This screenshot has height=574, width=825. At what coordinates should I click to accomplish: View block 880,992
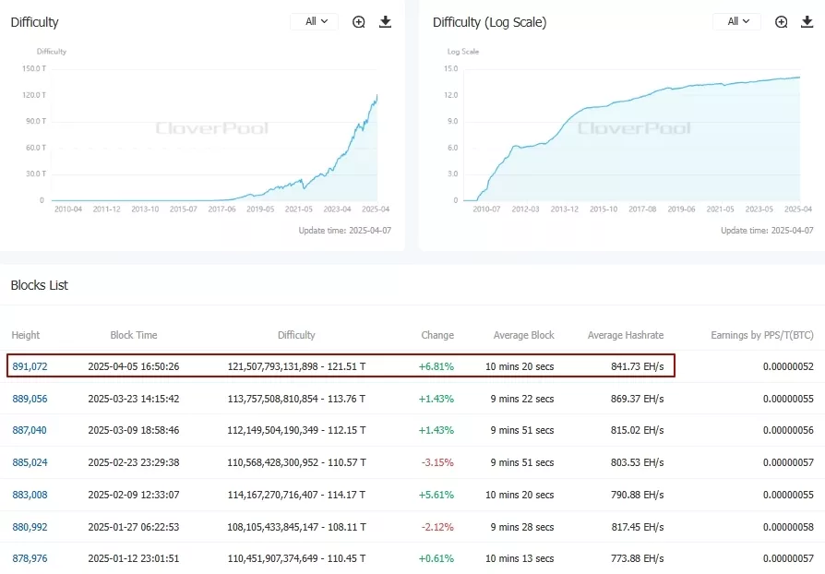(30, 526)
